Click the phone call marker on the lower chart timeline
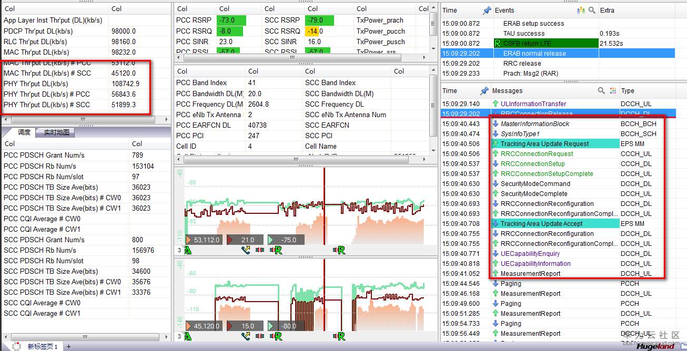This screenshot has height=351, width=687. point(246,336)
